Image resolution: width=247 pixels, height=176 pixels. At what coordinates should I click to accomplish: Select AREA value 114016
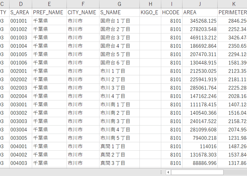pyautogui.click(x=200, y=146)
